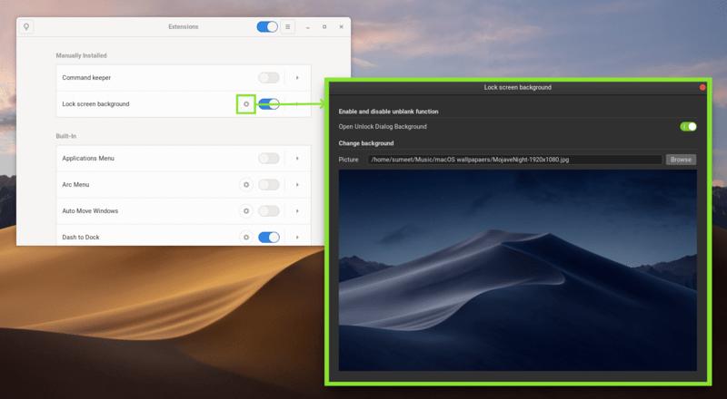Enable the Applications Menu extension
This screenshot has width=727, height=399.
[269, 159]
